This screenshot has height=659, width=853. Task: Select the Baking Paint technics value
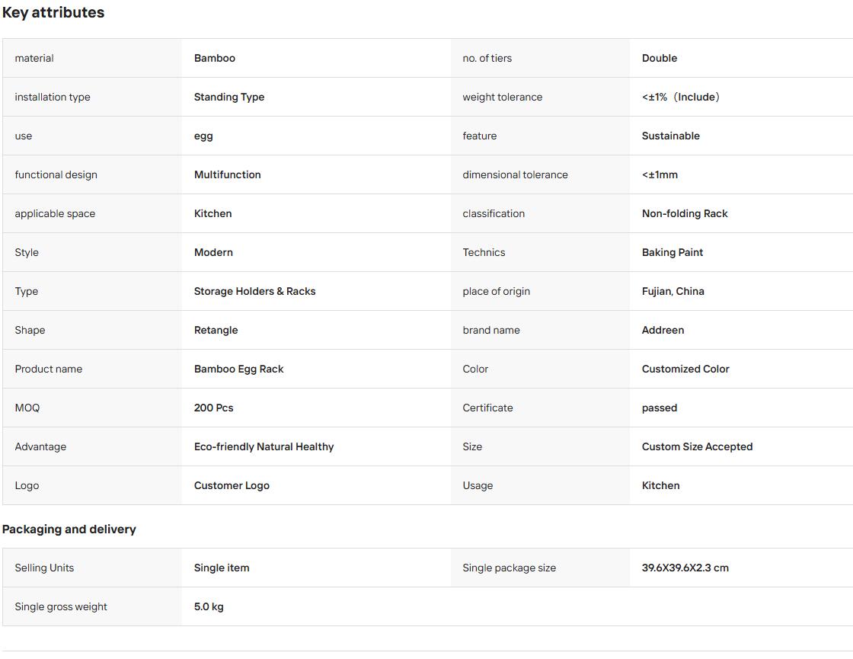coord(672,252)
